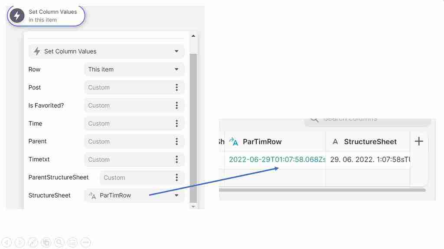Screen dimensions: 444x249
Task: Click the lightning bolt action icon in header
Action: tap(17, 16)
